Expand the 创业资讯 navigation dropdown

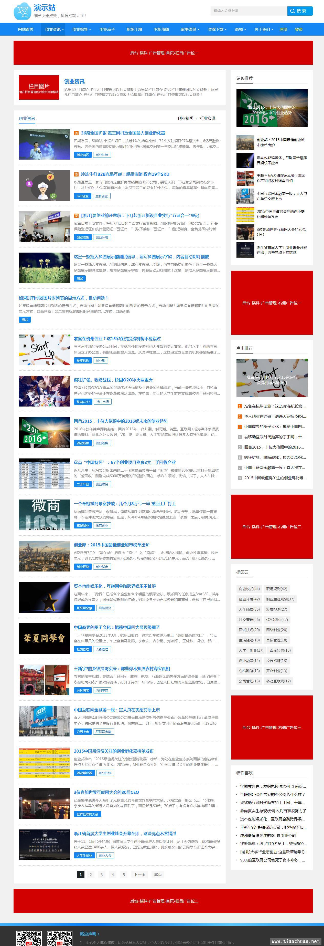54,29
